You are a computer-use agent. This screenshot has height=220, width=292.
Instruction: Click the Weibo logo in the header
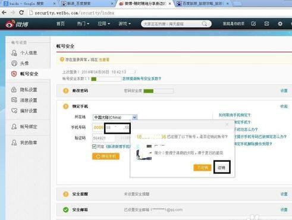(17, 24)
